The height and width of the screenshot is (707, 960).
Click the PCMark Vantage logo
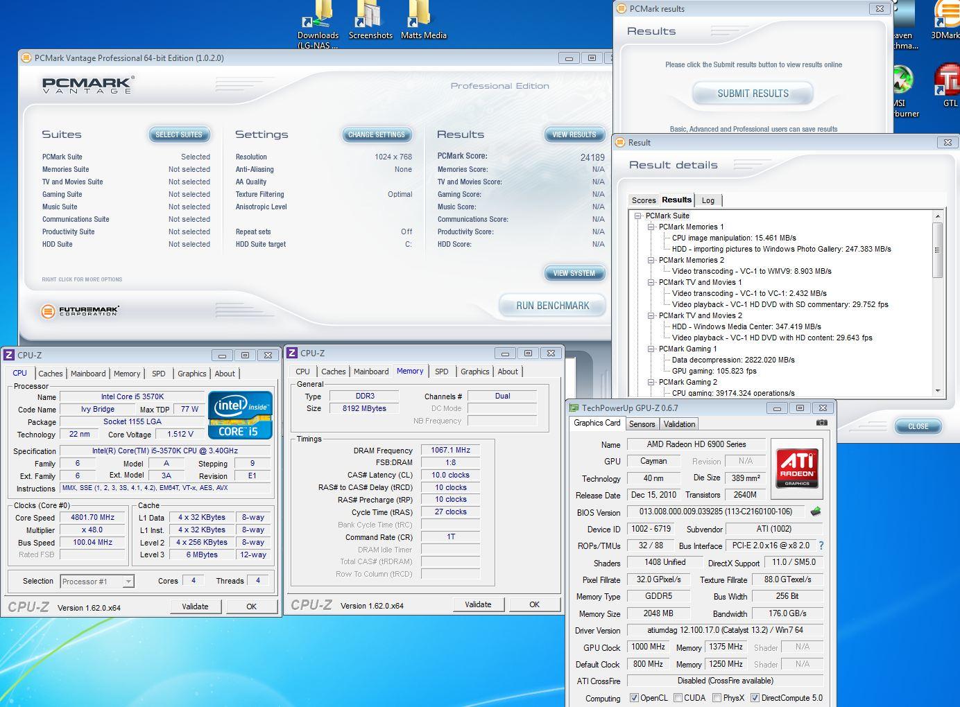(x=88, y=85)
